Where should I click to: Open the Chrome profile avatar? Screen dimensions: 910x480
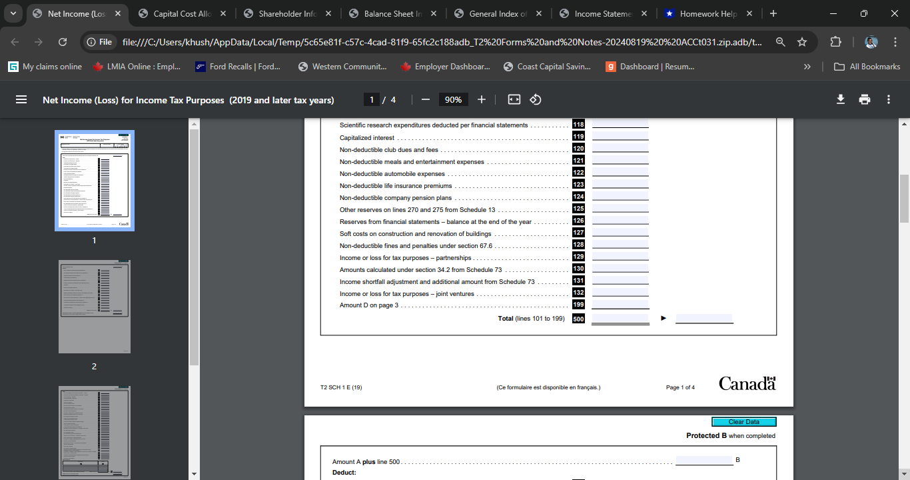(x=871, y=42)
